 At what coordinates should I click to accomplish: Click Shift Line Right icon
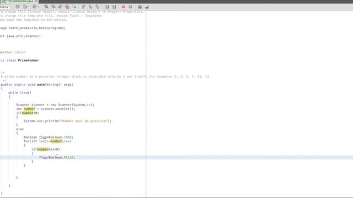click(x=114, y=7)
